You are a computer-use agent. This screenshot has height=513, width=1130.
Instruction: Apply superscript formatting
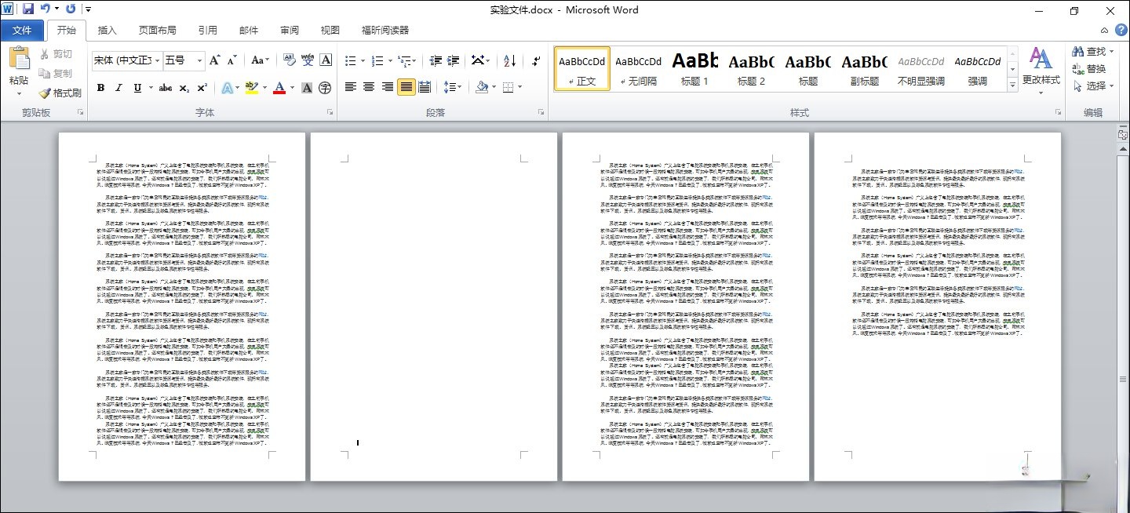coord(202,88)
